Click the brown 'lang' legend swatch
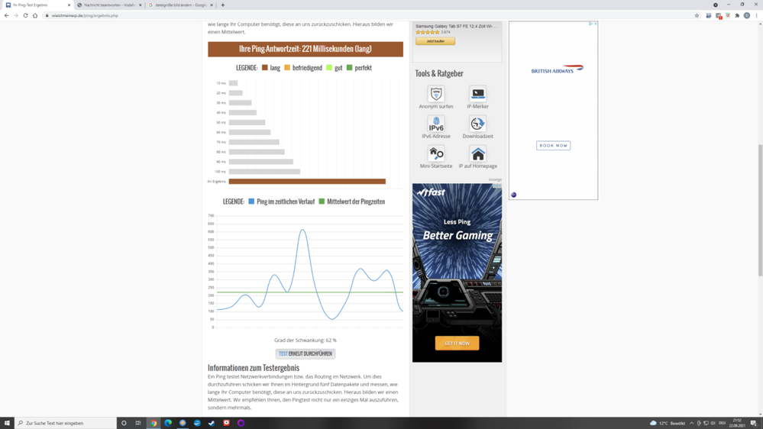Screen dimensions: 763x429 click(265, 68)
